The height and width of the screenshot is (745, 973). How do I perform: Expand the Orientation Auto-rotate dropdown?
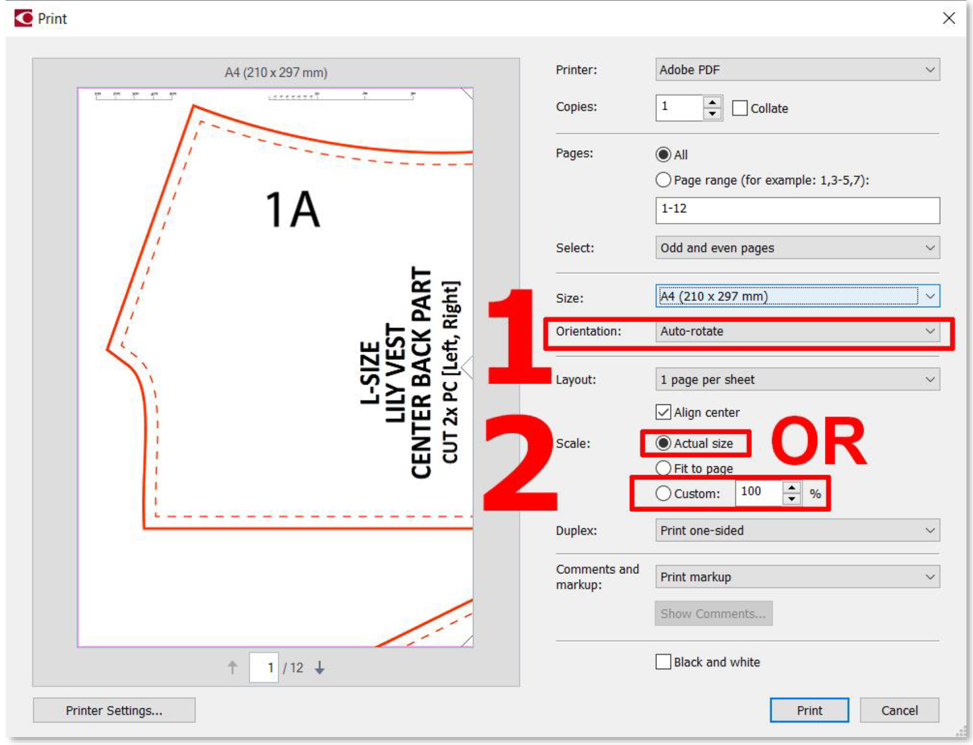click(x=797, y=331)
